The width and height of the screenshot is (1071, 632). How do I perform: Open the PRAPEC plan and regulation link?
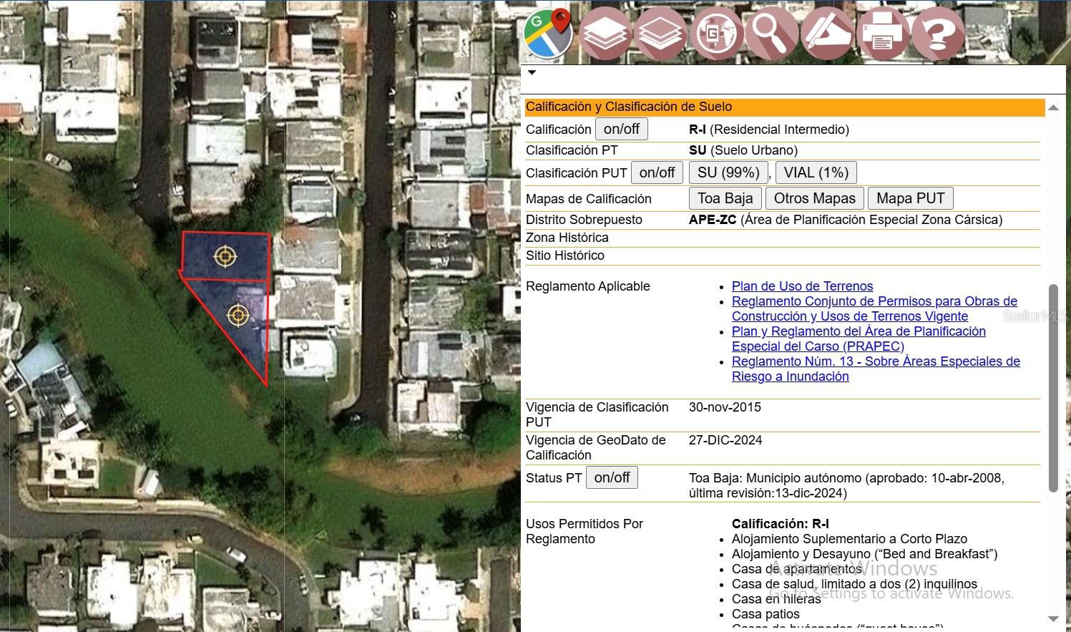[x=859, y=339]
